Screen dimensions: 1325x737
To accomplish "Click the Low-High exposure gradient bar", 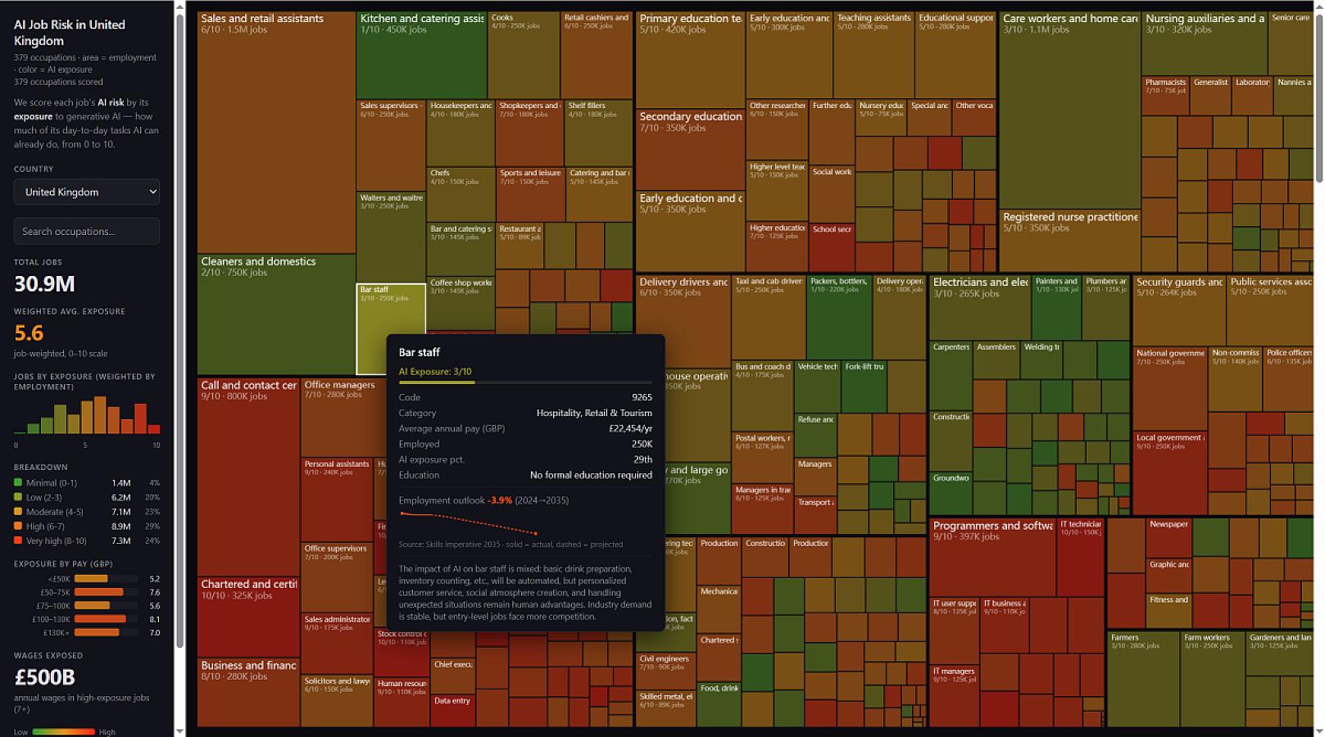I will [64, 732].
